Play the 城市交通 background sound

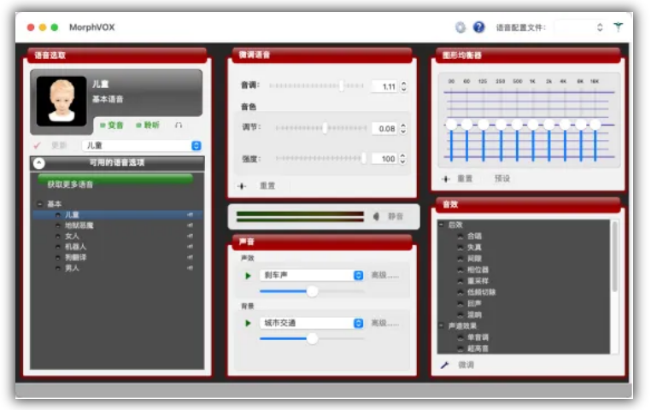[x=249, y=323]
